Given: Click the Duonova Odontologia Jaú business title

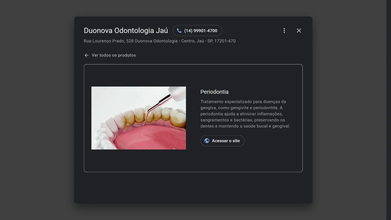Looking at the screenshot, I should click(x=126, y=31).
